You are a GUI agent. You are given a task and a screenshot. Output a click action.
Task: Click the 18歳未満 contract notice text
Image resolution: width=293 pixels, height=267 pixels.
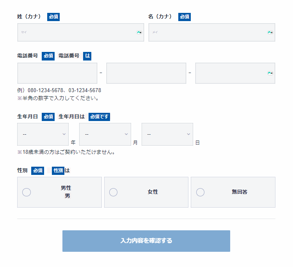point(66,152)
